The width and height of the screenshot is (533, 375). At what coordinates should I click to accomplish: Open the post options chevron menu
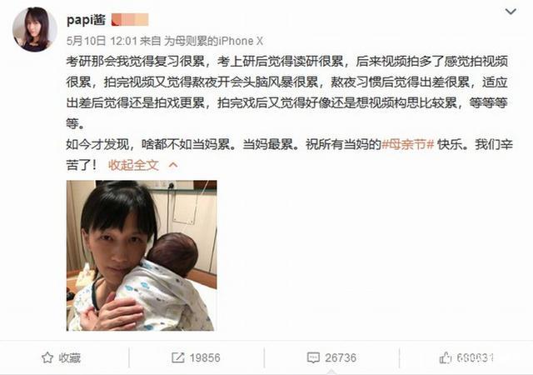click(511, 12)
